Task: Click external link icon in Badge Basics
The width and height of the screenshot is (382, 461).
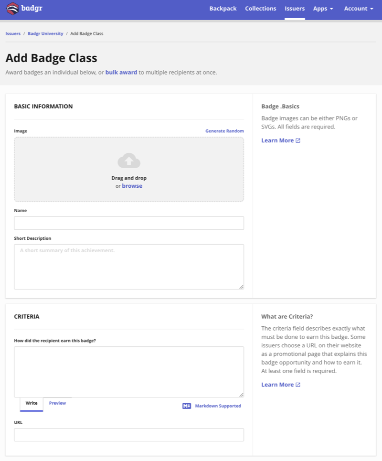Action: tap(298, 140)
